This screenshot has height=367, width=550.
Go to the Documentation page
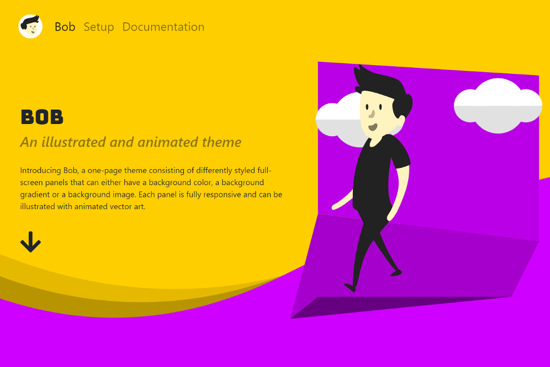[x=163, y=27]
